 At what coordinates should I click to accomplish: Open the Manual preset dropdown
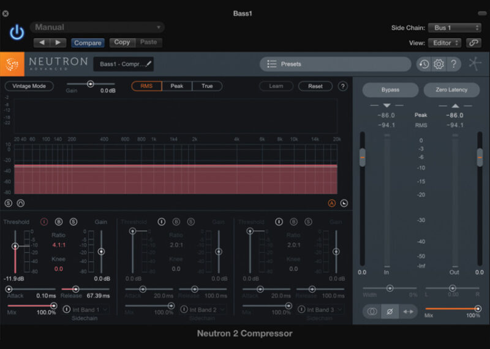pos(97,27)
